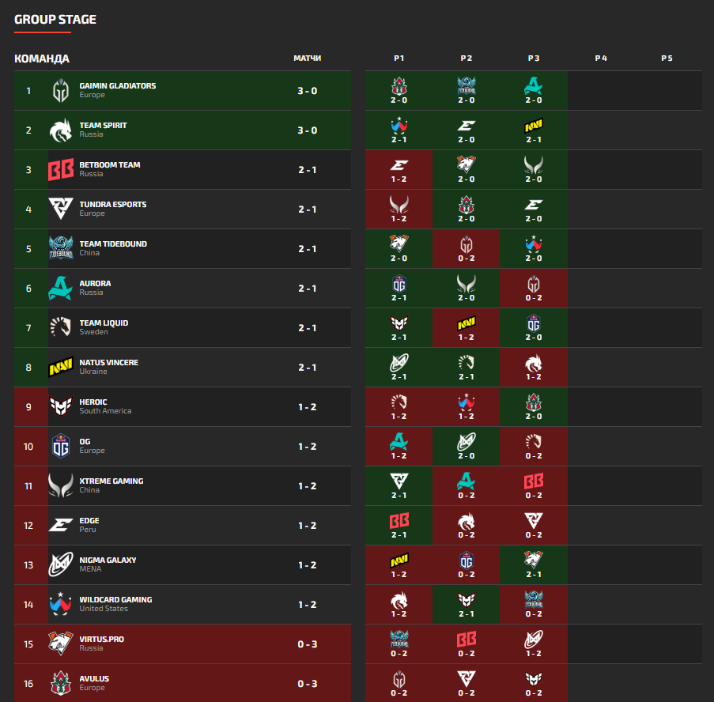Open the WILDCARD GAMING team name link

tap(115, 600)
